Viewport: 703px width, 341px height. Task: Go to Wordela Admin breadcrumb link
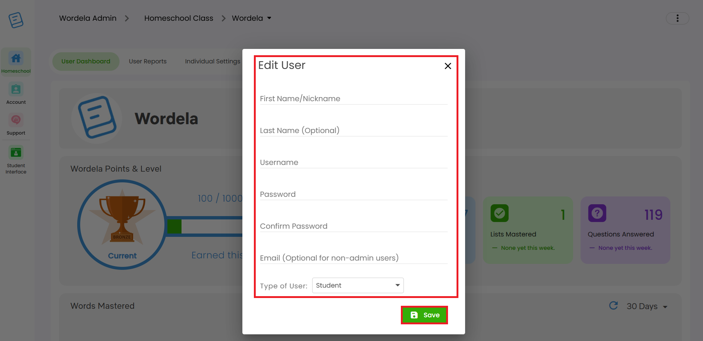[88, 18]
